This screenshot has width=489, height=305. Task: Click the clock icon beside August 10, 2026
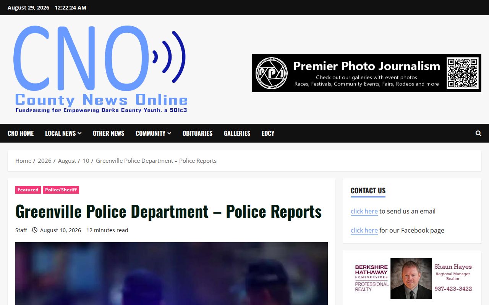35,230
